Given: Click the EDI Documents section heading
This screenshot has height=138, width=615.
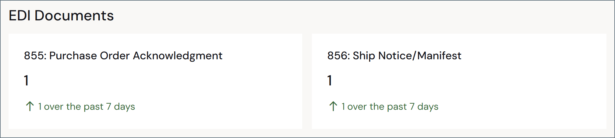Looking at the screenshot, I should tap(61, 16).
